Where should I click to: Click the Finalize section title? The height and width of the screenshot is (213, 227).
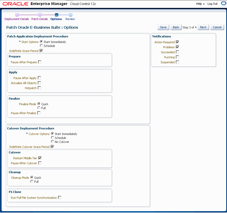click(14, 99)
